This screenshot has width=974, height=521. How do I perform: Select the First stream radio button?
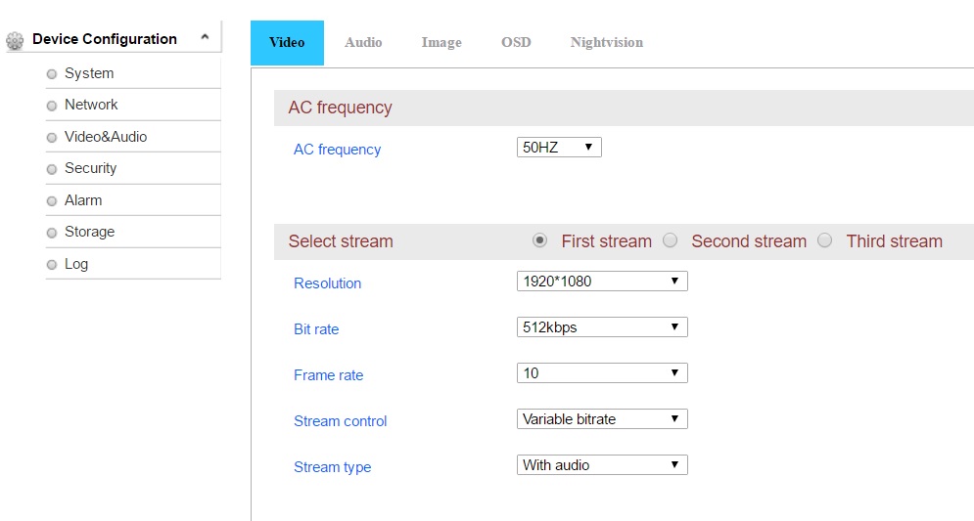click(x=539, y=240)
